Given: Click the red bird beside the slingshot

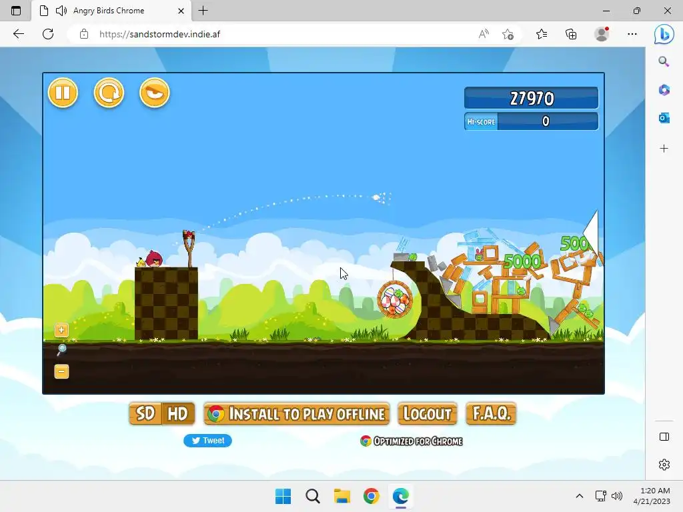Looking at the screenshot, I should pos(154,258).
